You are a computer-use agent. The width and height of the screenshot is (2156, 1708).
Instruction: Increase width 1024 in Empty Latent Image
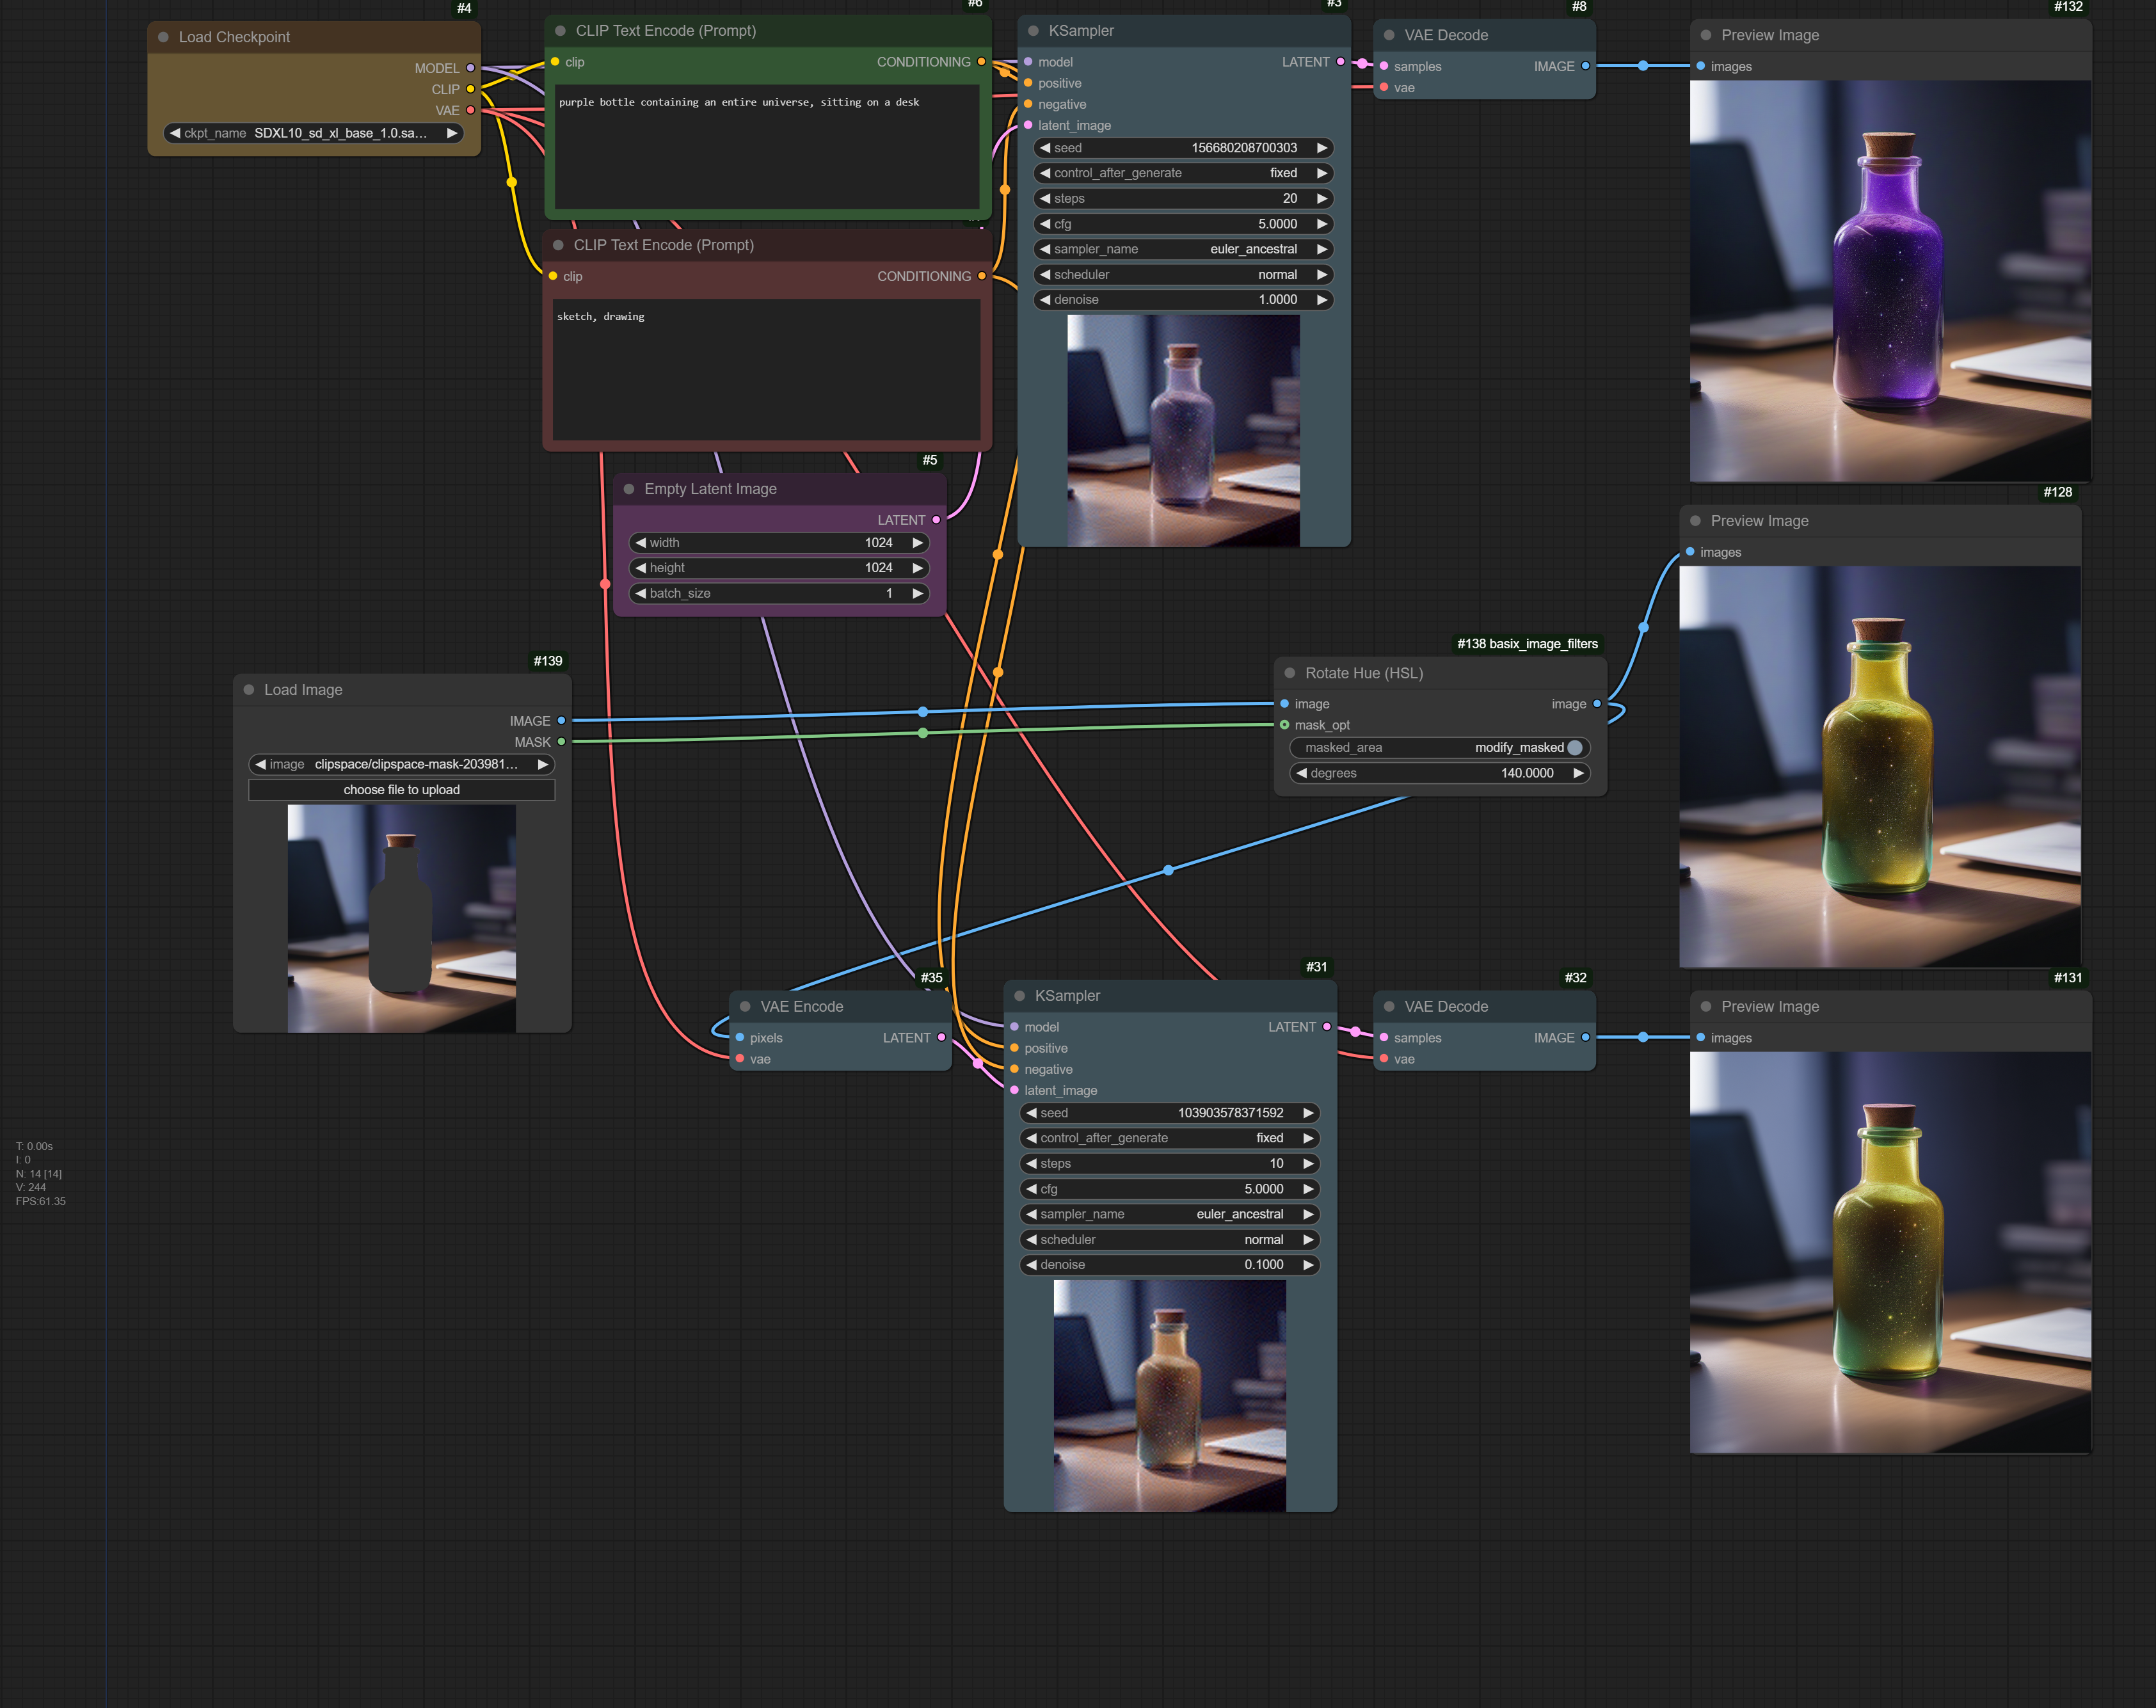click(x=917, y=543)
